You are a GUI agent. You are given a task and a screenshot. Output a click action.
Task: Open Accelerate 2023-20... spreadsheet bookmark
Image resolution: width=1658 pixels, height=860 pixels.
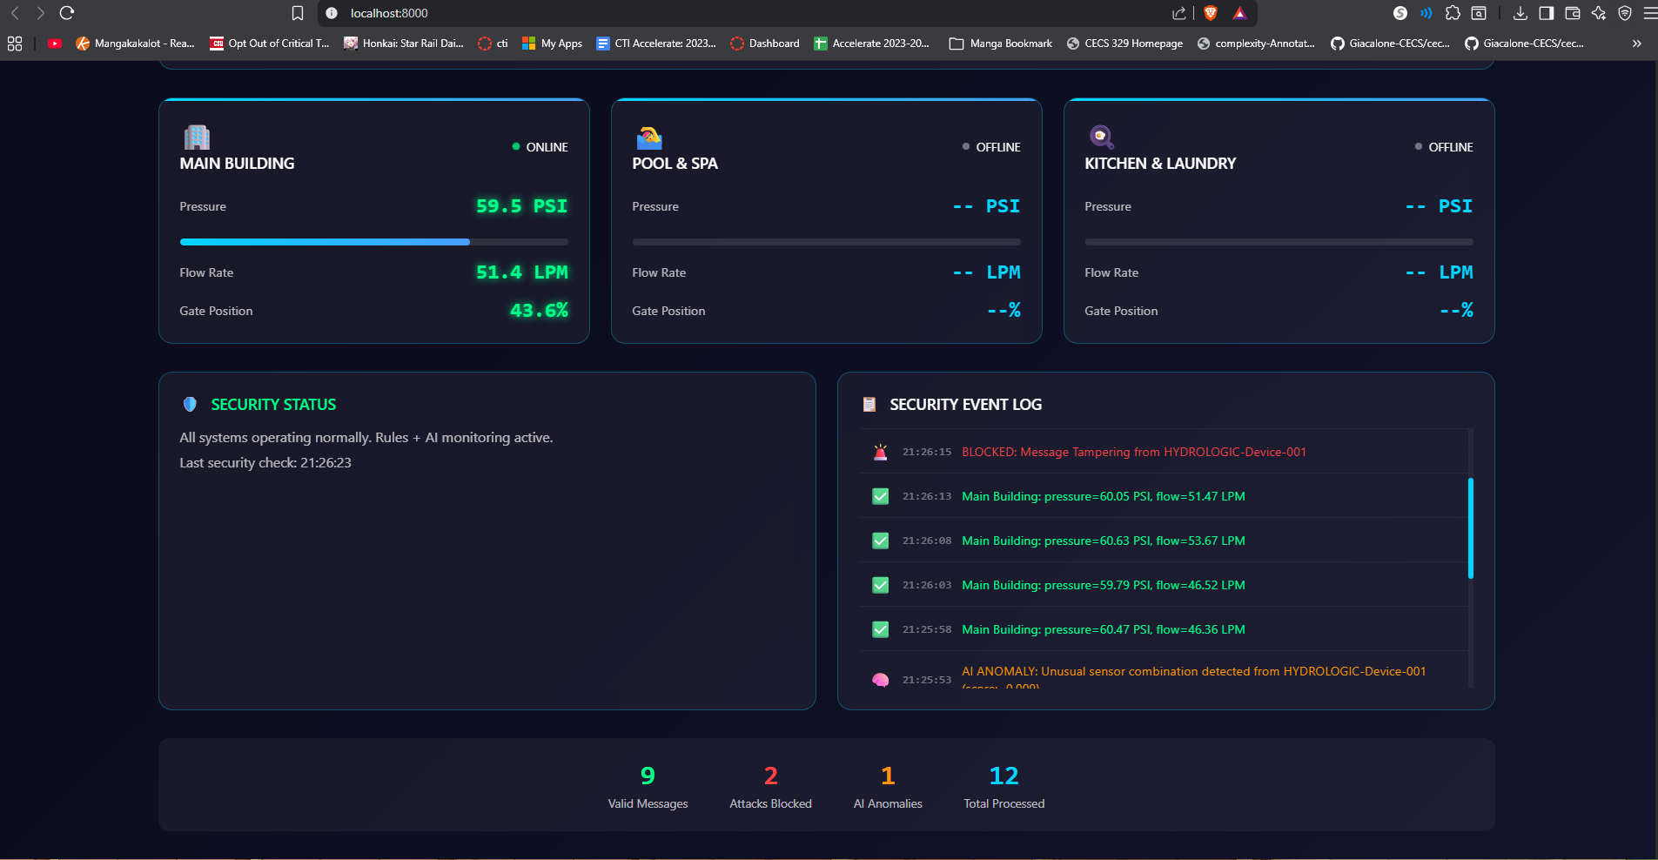click(871, 44)
